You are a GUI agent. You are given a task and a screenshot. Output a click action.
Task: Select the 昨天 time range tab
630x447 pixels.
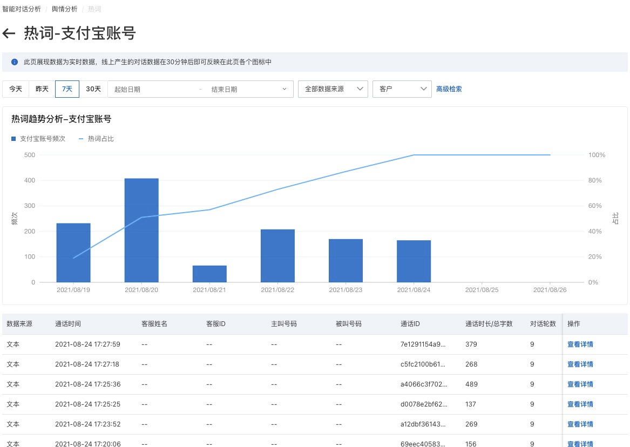pos(42,89)
